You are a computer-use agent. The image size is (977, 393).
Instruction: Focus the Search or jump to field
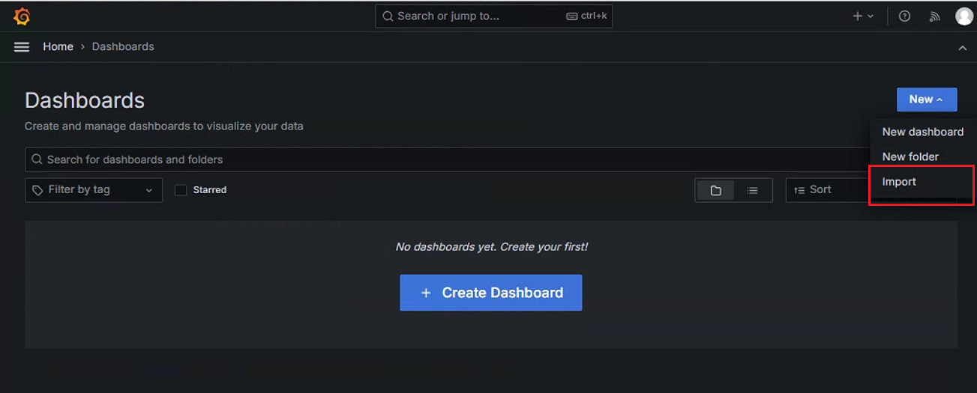[494, 16]
